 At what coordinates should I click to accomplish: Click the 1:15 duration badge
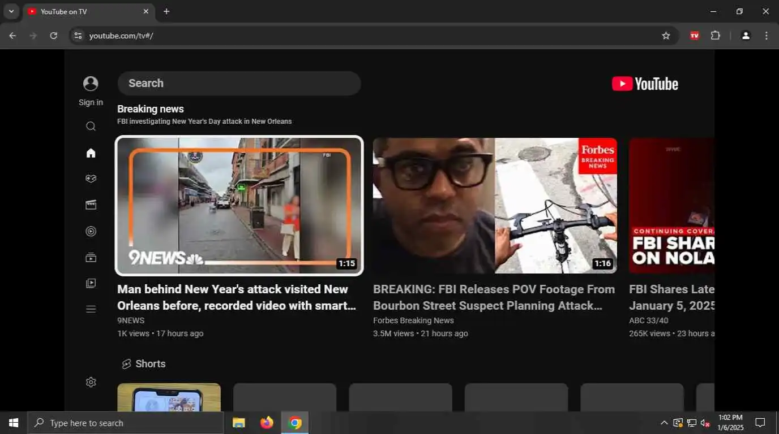click(346, 263)
